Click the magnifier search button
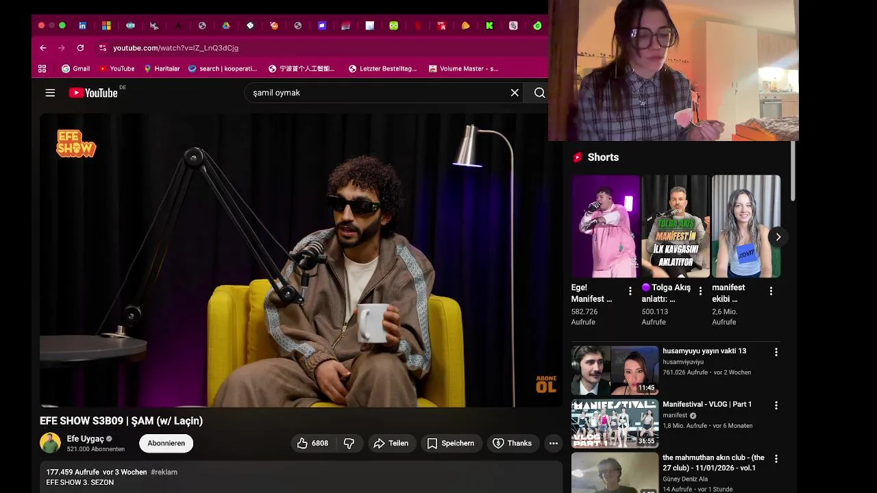 point(539,92)
